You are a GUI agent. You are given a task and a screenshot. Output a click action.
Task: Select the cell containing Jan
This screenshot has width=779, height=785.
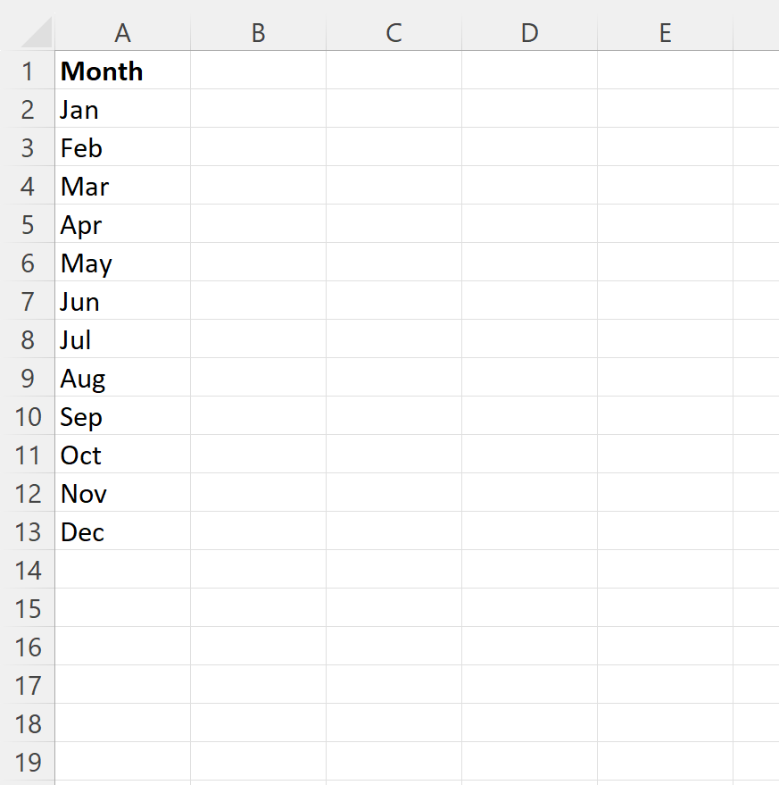[122, 110]
